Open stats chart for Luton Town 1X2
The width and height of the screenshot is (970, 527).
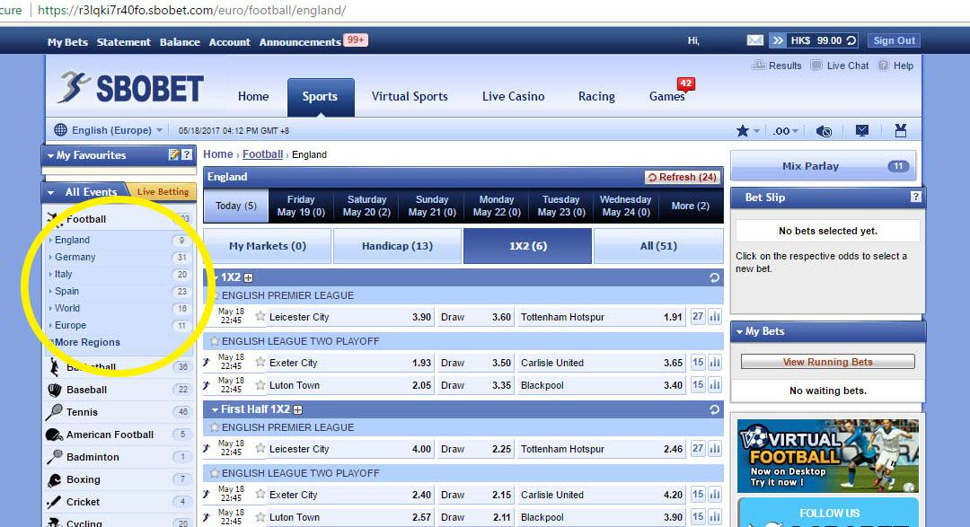[x=715, y=385]
